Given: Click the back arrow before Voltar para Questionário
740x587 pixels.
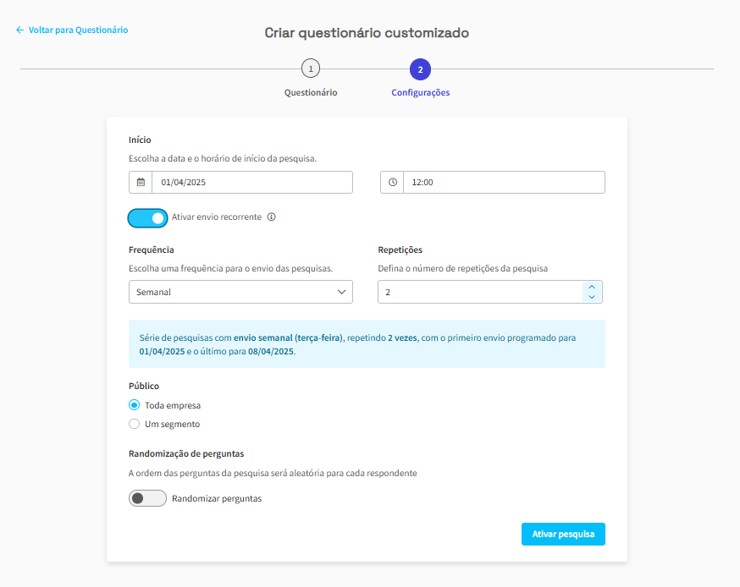Looking at the screenshot, I should [19, 30].
